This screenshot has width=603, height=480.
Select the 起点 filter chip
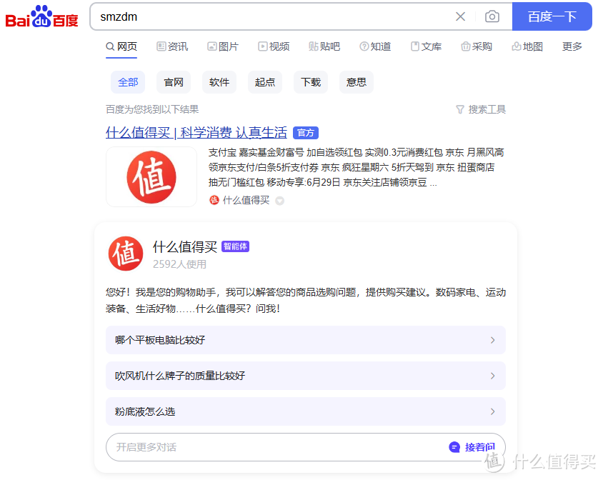[x=265, y=82]
